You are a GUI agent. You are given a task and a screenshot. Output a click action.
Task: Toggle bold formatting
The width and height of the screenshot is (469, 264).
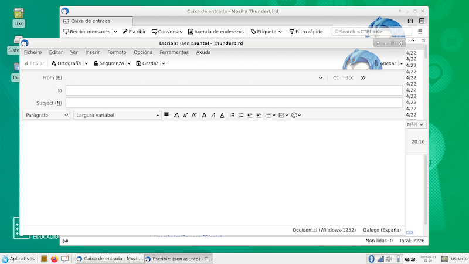[x=204, y=115]
